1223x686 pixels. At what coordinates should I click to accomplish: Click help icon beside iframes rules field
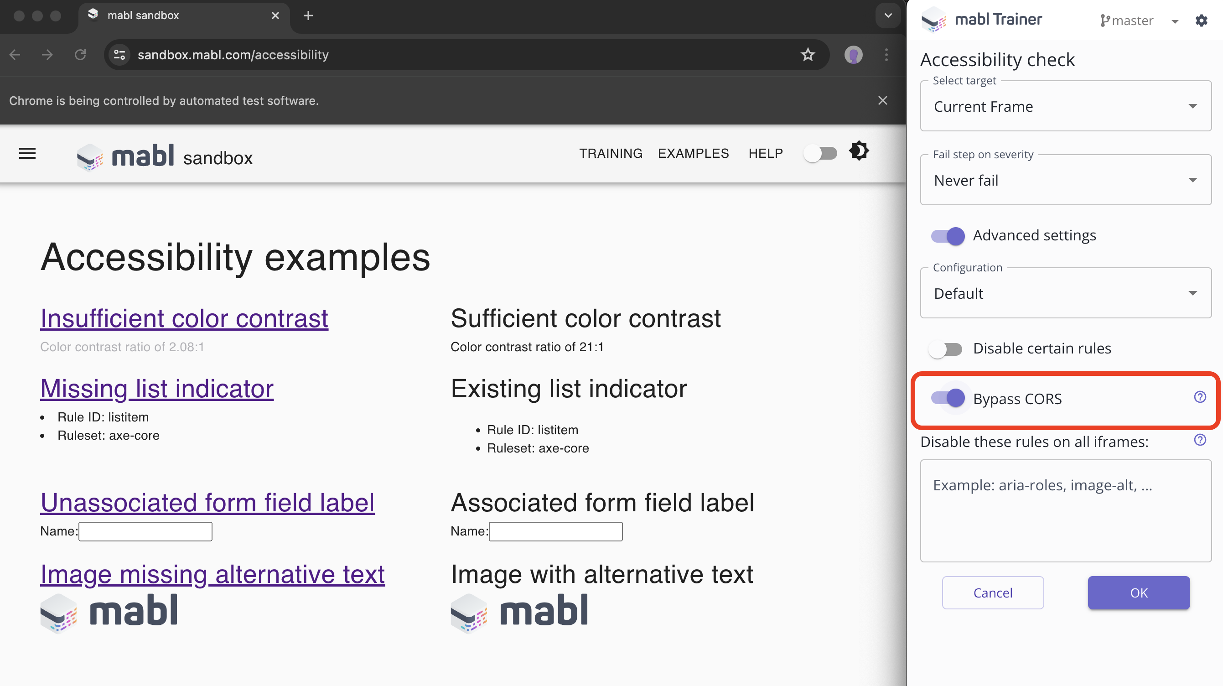[x=1200, y=440]
